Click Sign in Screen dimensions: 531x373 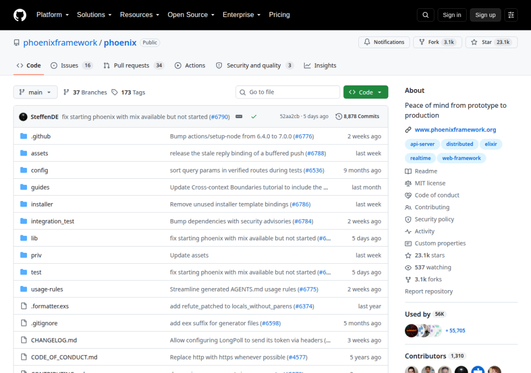(452, 15)
